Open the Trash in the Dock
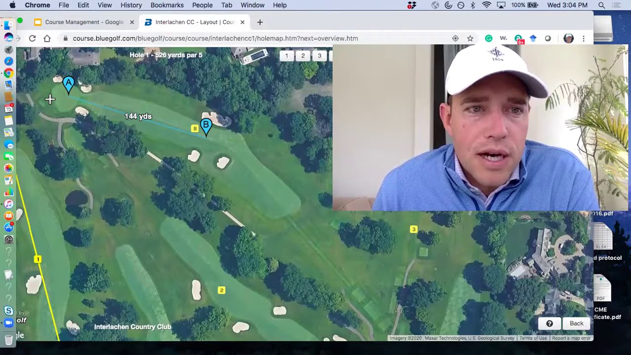Image resolution: width=631 pixels, height=355 pixels. tap(8, 339)
